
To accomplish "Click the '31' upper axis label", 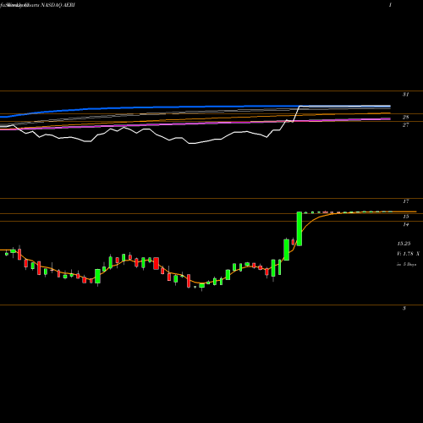I will tap(405, 95).
